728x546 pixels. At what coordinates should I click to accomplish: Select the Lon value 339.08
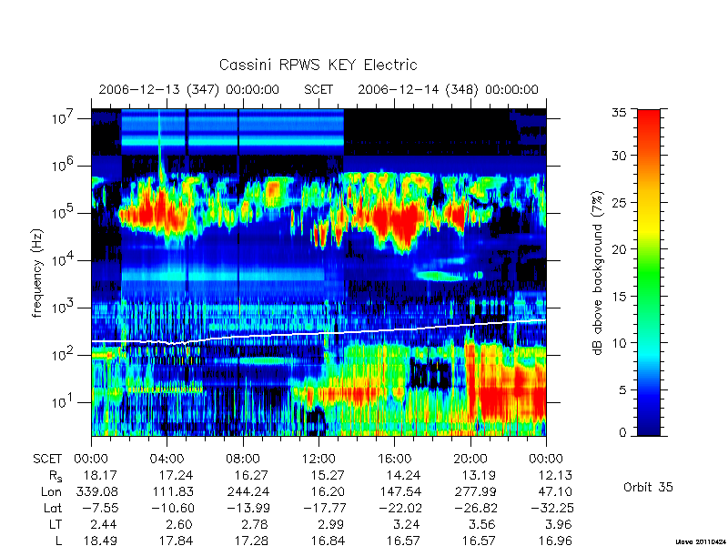point(96,491)
